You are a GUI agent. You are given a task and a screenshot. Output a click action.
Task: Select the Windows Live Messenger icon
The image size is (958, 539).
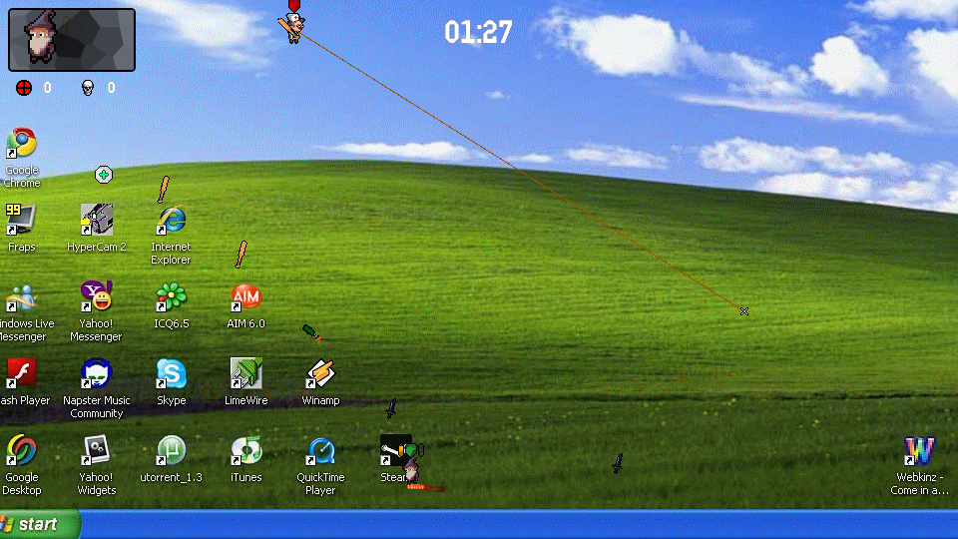[x=21, y=297]
